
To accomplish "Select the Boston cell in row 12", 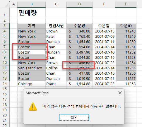I will pyautogui.click(x=31, y=73).
